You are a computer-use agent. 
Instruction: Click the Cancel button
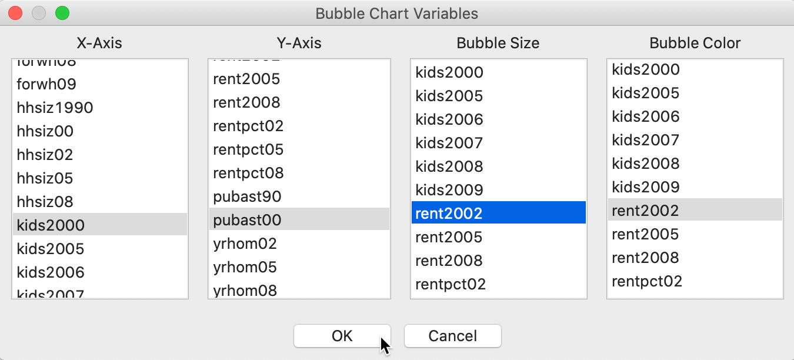[x=452, y=336]
